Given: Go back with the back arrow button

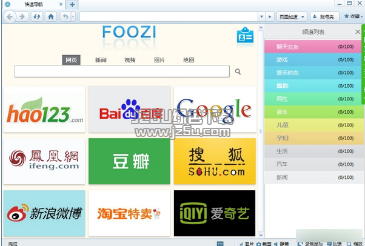Looking at the screenshot, I should (x=10, y=17).
